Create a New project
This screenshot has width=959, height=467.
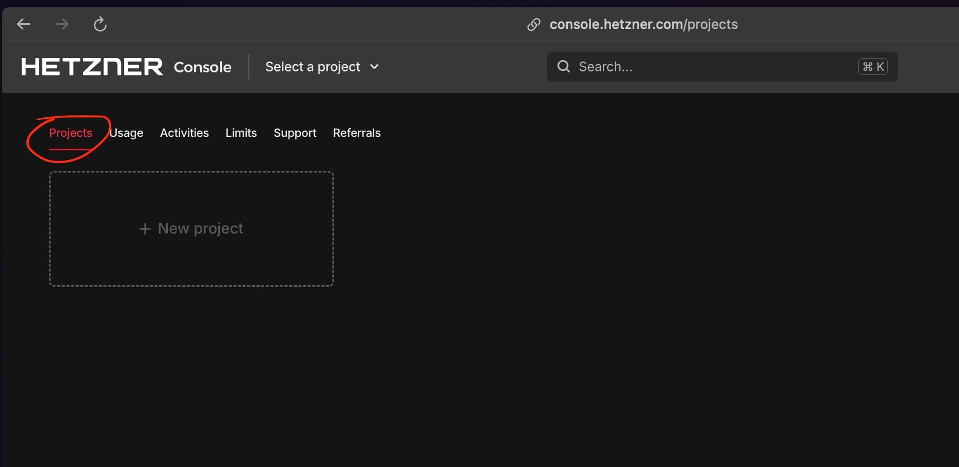191,228
